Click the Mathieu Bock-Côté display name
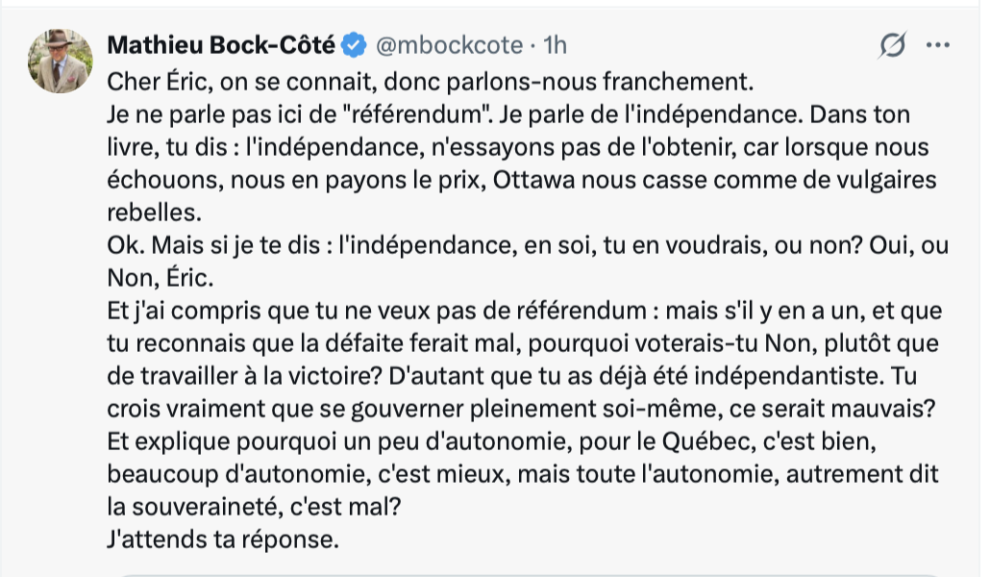This screenshot has width=990, height=577. pos(221,45)
